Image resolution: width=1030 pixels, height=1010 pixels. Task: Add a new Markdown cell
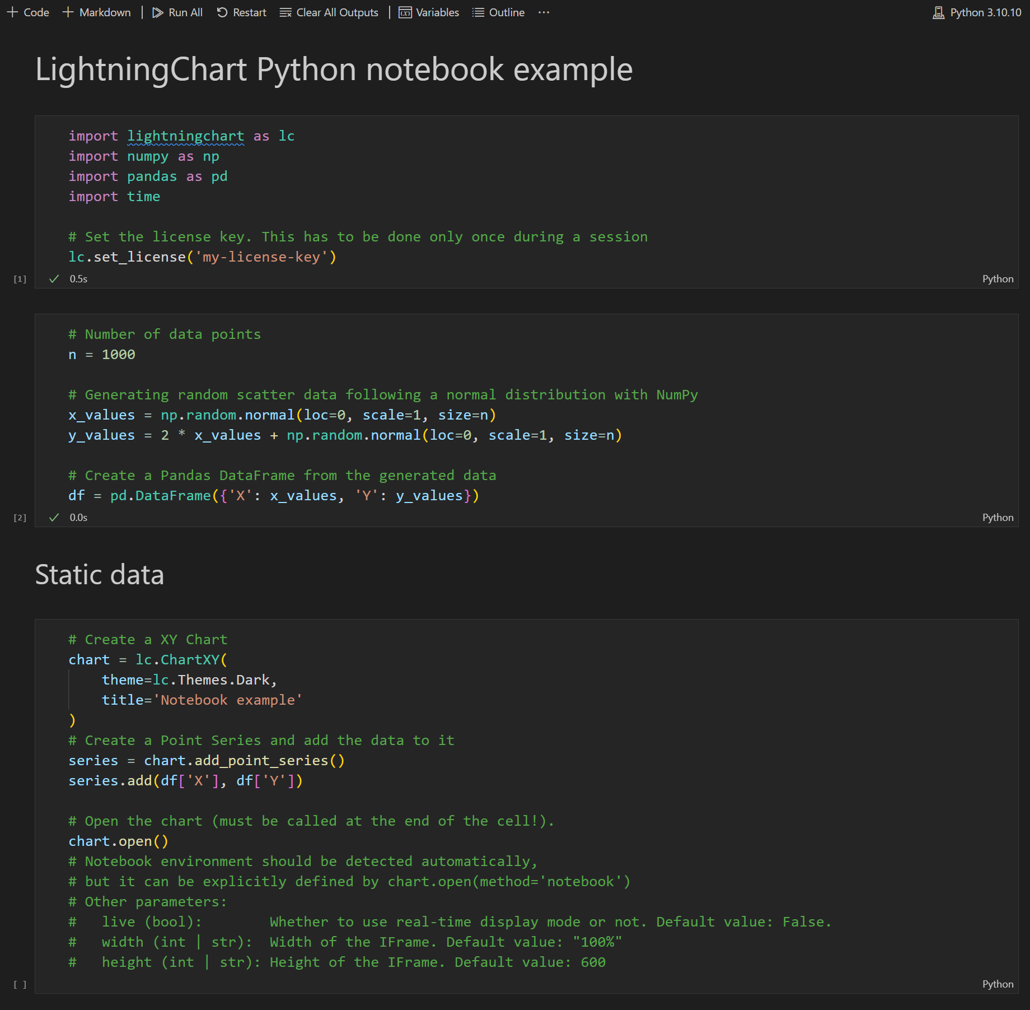pos(96,12)
